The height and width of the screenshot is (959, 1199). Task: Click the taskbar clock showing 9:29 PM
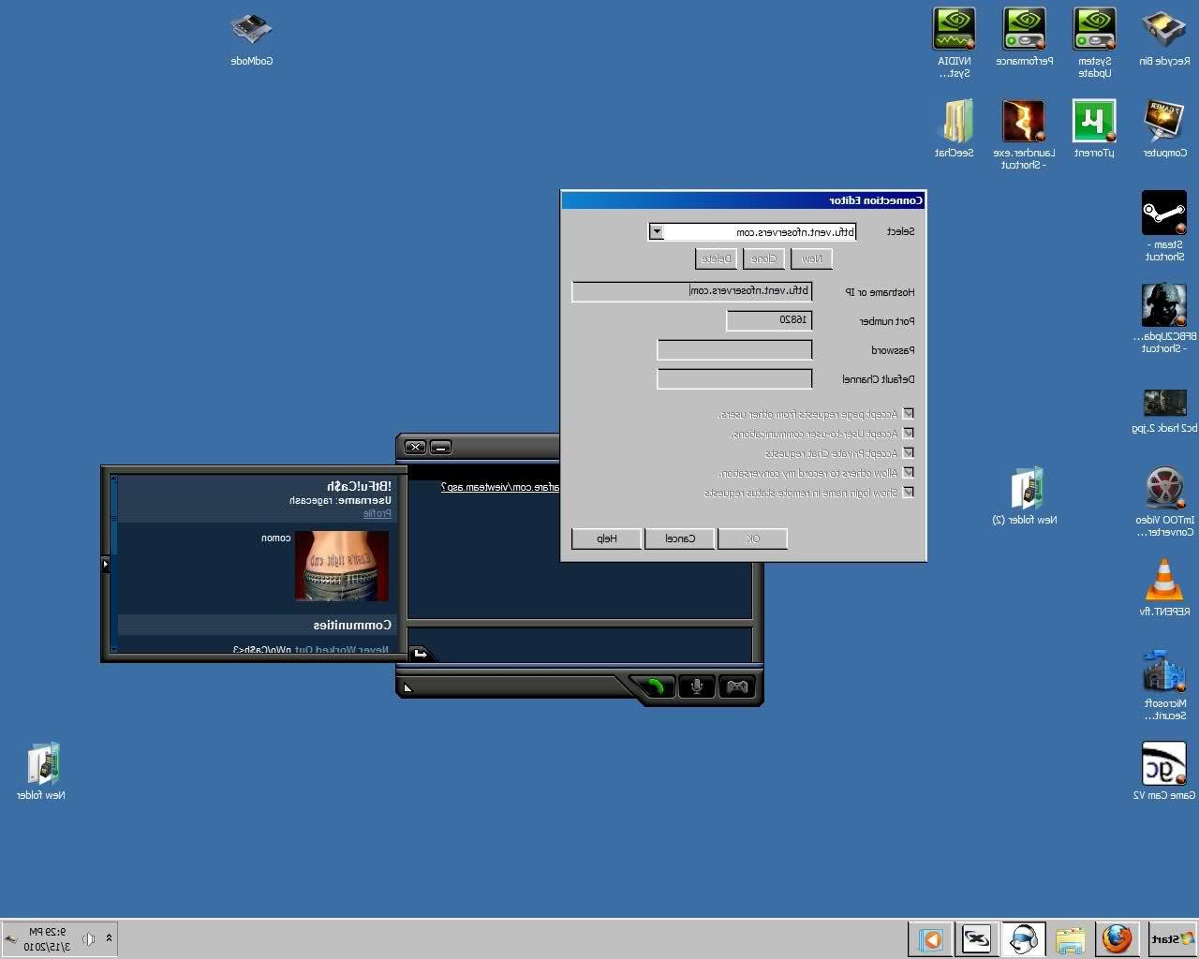click(47, 938)
